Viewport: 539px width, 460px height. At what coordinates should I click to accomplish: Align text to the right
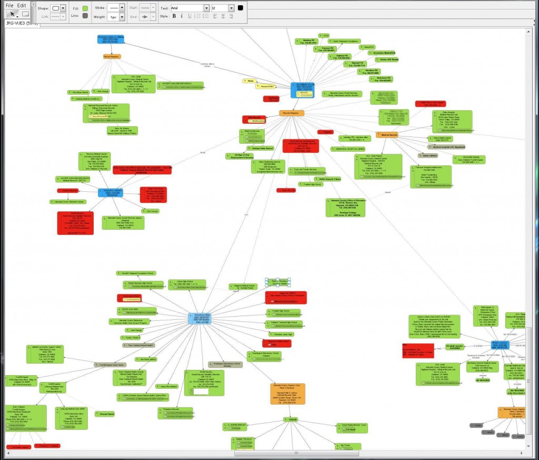(231, 16)
